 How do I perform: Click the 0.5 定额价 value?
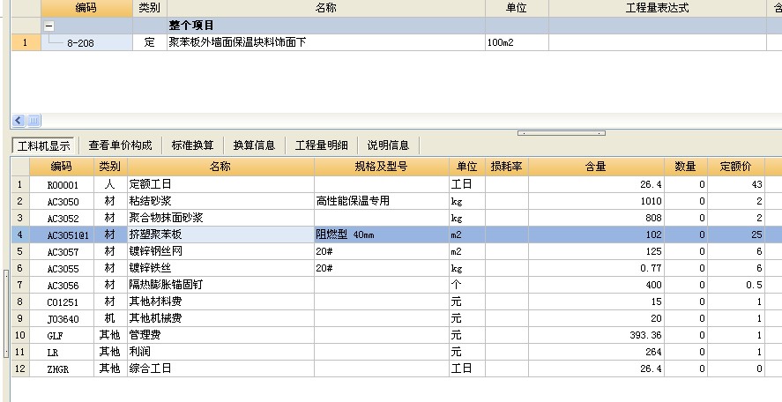tap(736, 285)
